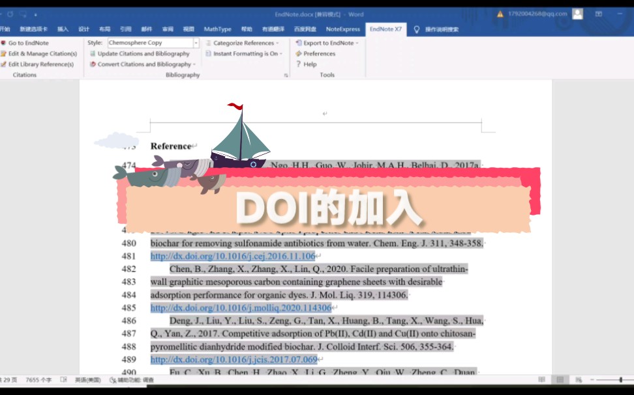Screen dimensions: 634x395
Task: Enable Print Layout view
Action: point(560,379)
